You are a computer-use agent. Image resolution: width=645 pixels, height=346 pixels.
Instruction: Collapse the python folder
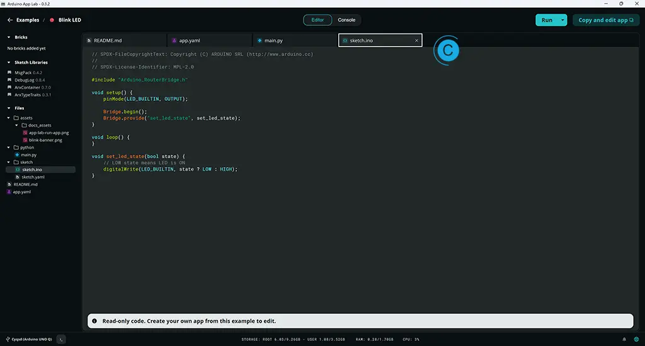(x=9, y=147)
